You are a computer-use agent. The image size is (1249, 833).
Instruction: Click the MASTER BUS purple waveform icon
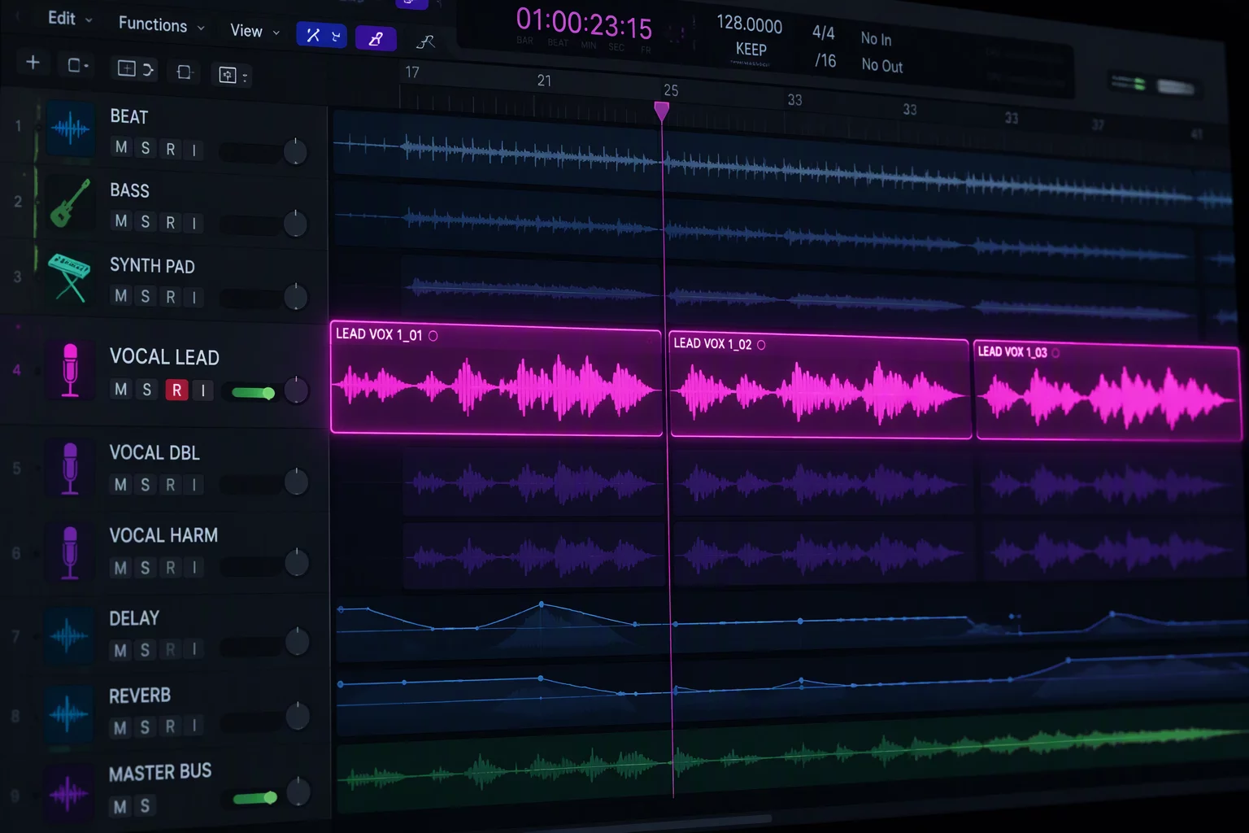68,792
